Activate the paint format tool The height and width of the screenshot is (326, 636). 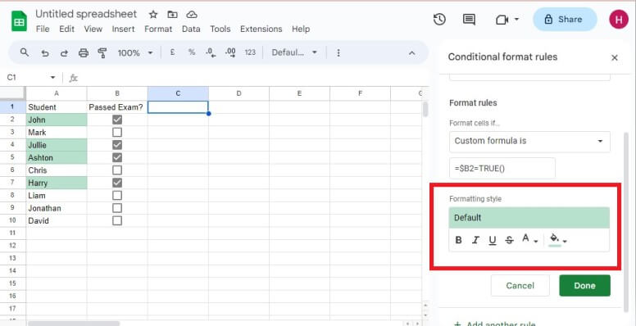tap(102, 52)
